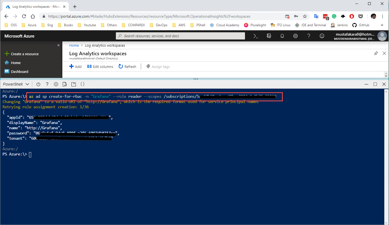This screenshot has width=389, height=225.
Task: Click the red stop-hand adblock extension
Action: [352, 16]
